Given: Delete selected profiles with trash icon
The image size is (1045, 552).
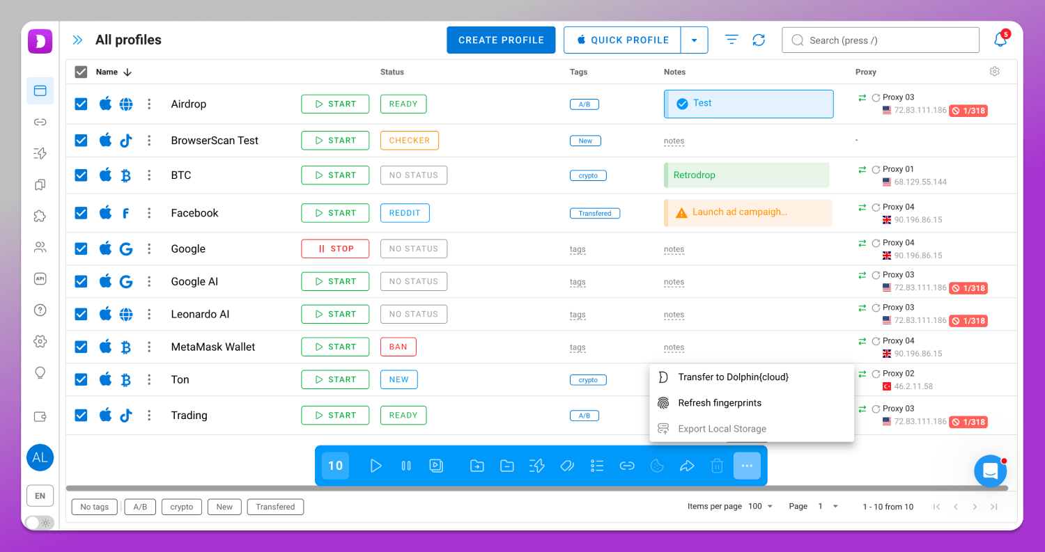Looking at the screenshot, I should click(717, 466).
